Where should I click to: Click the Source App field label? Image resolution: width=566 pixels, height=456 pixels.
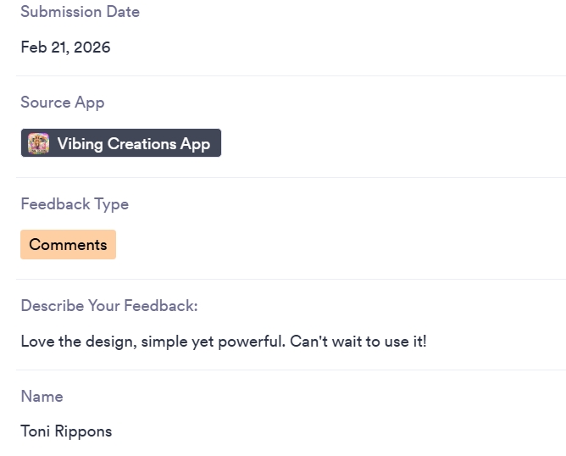click(x=62, y=103)
